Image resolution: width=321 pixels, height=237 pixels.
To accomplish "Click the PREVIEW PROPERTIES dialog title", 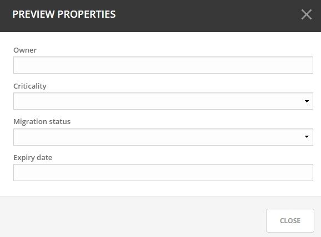I will (64, 14).
